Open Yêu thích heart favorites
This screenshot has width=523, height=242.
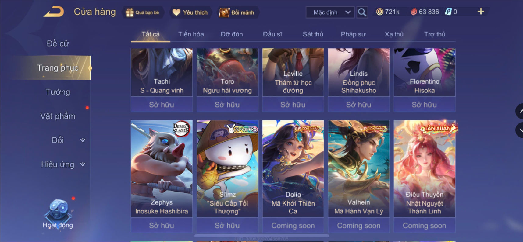pyautogui.click(x=190, y=12)
